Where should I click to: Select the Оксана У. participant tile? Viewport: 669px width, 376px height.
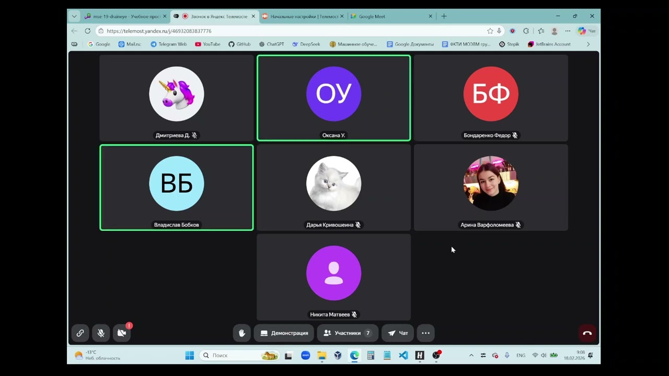pyautogui.click(x=333, y=98)
